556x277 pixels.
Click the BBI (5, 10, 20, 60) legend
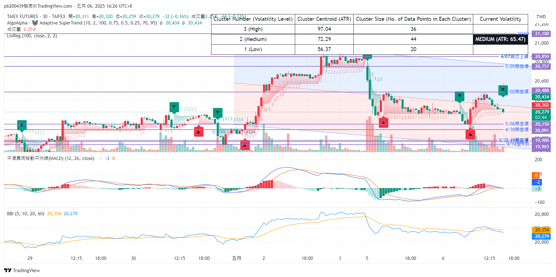click(x=25, y=214)
